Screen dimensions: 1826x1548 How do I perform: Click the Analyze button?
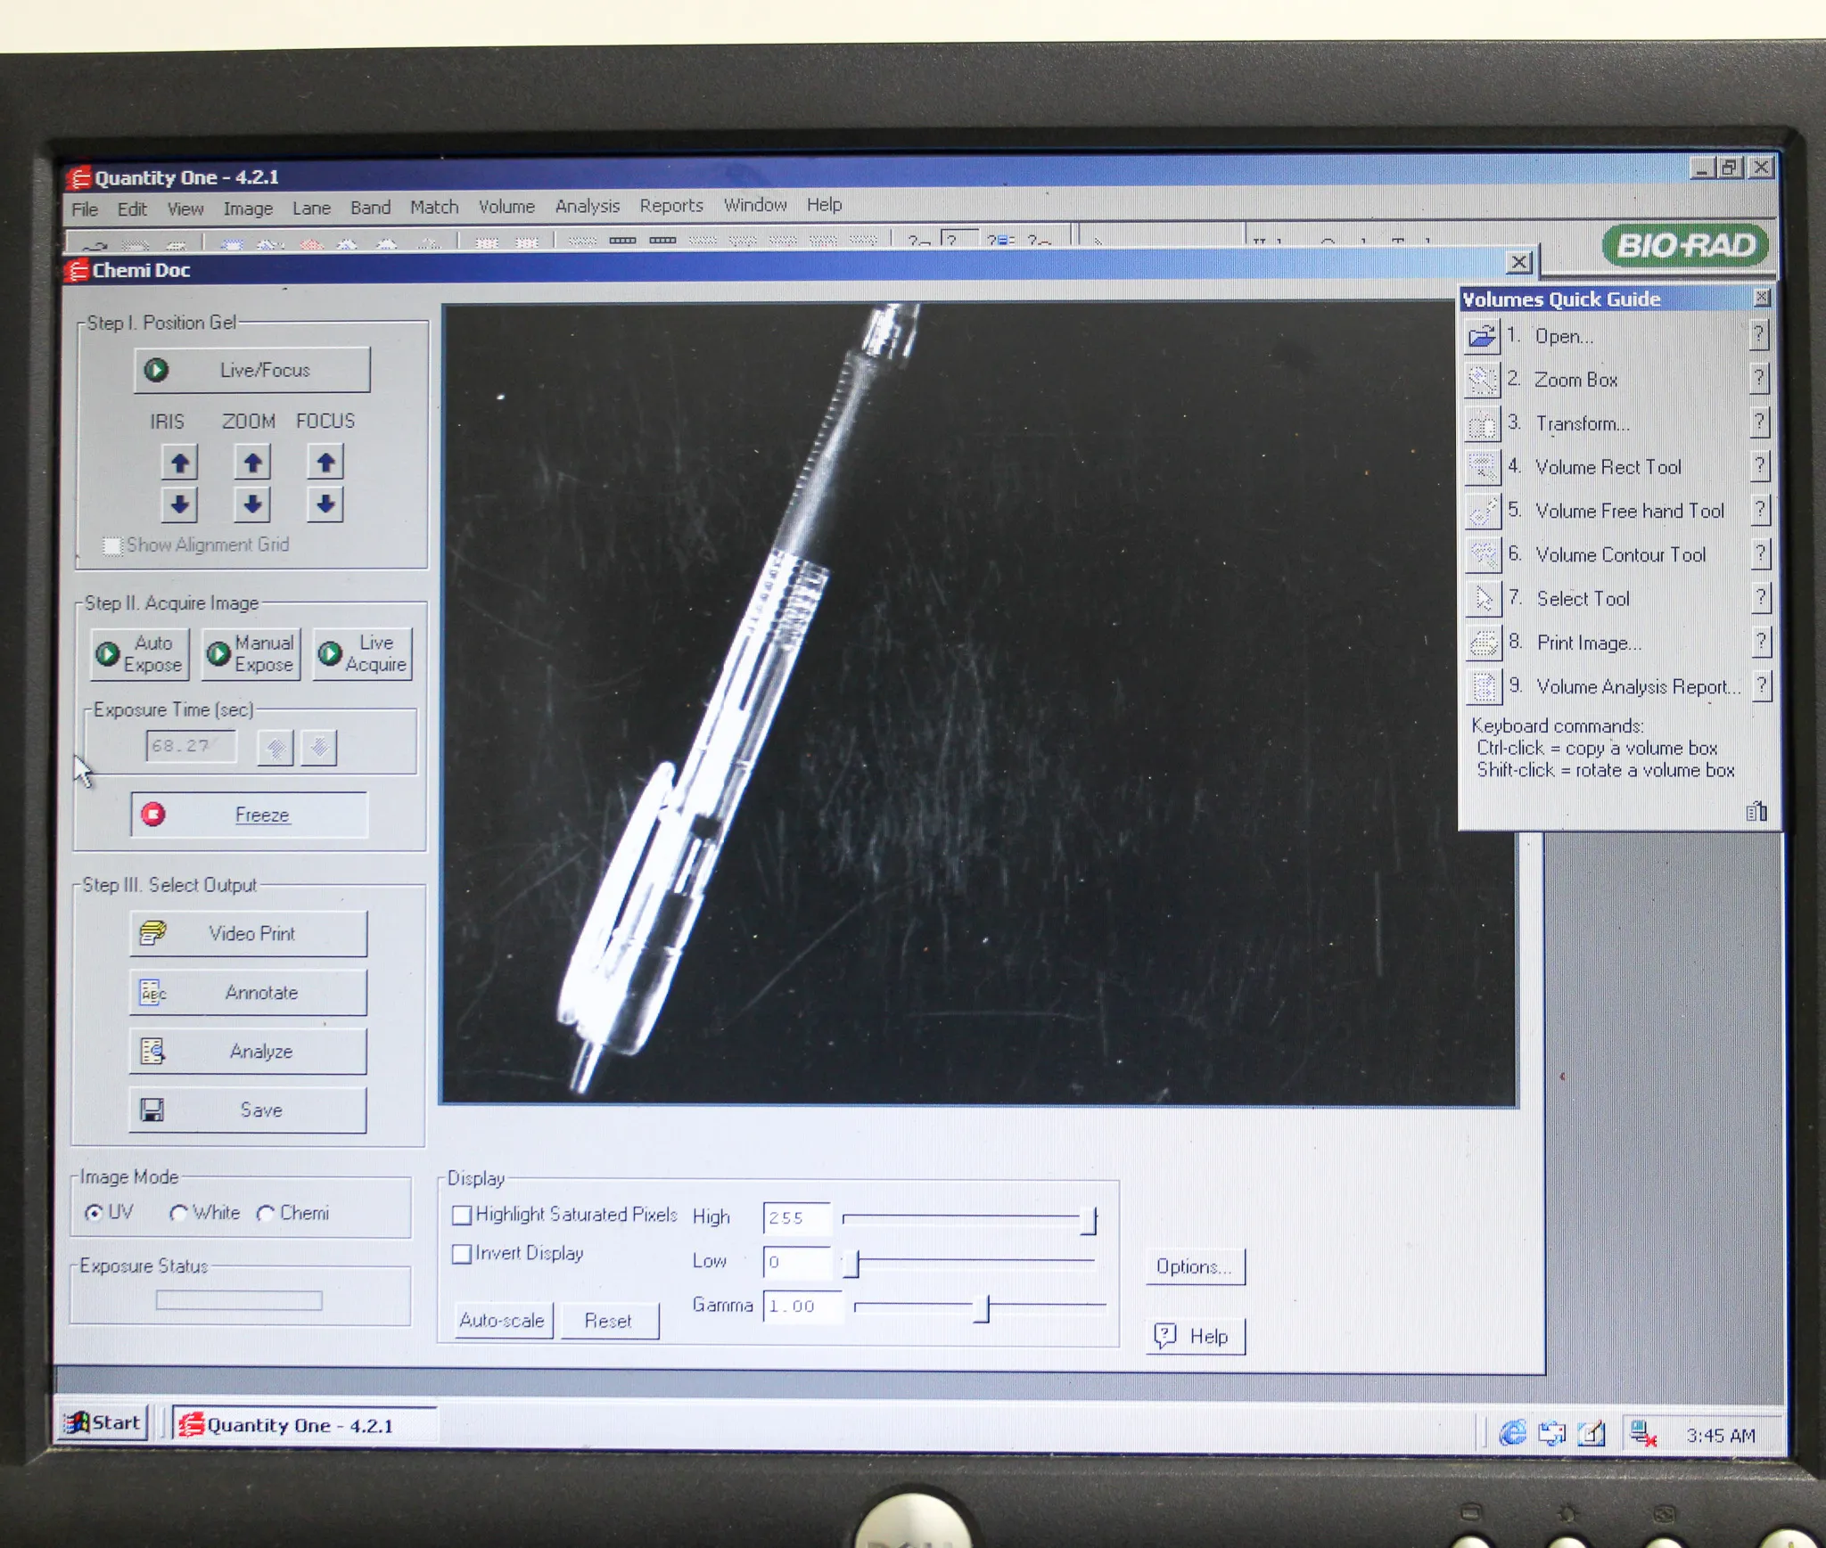point(248,1051)
